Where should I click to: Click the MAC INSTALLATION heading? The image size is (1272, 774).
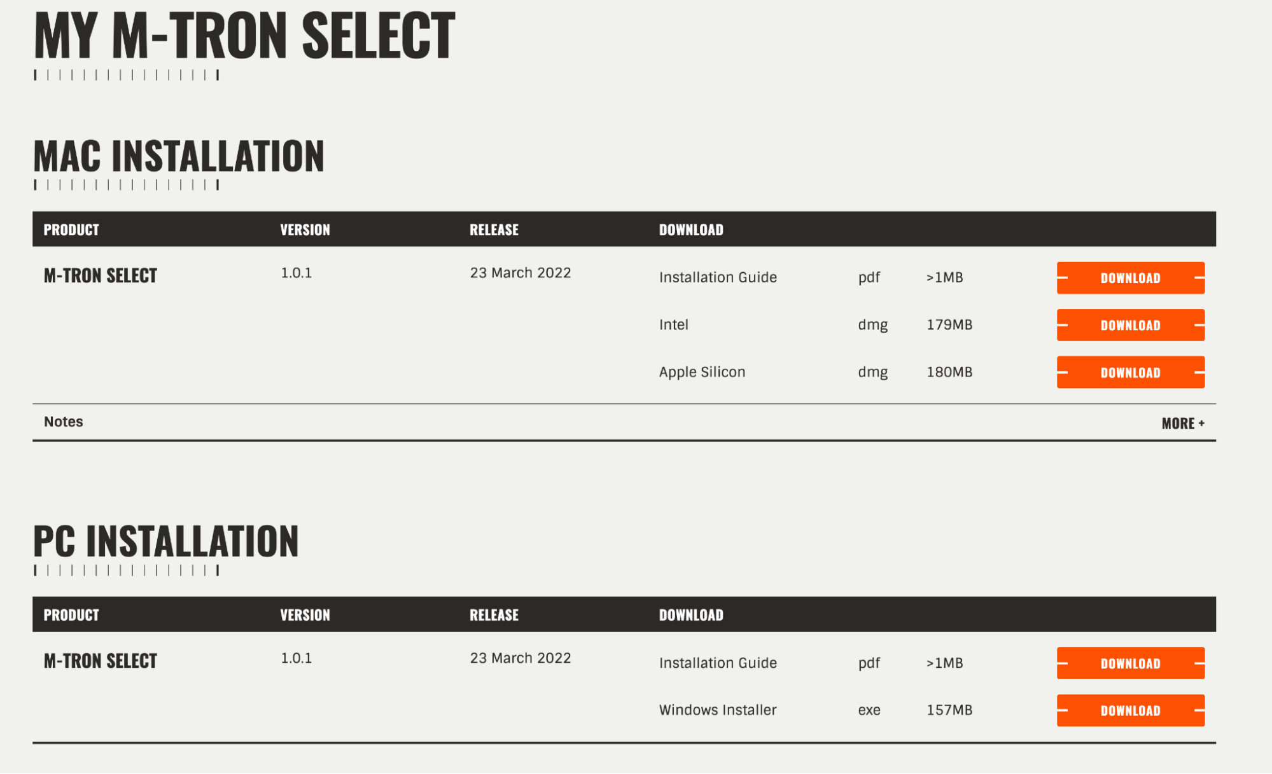(x=179, y=156)
